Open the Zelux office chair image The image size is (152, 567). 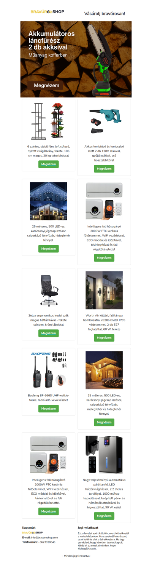tap(48, 290)
